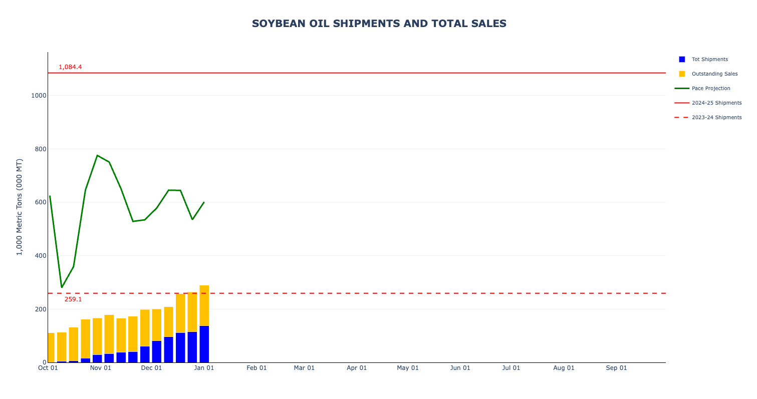Hide the 2024-25 Shipments trace via legend text
Screen dimensions: 757x399
716,103
